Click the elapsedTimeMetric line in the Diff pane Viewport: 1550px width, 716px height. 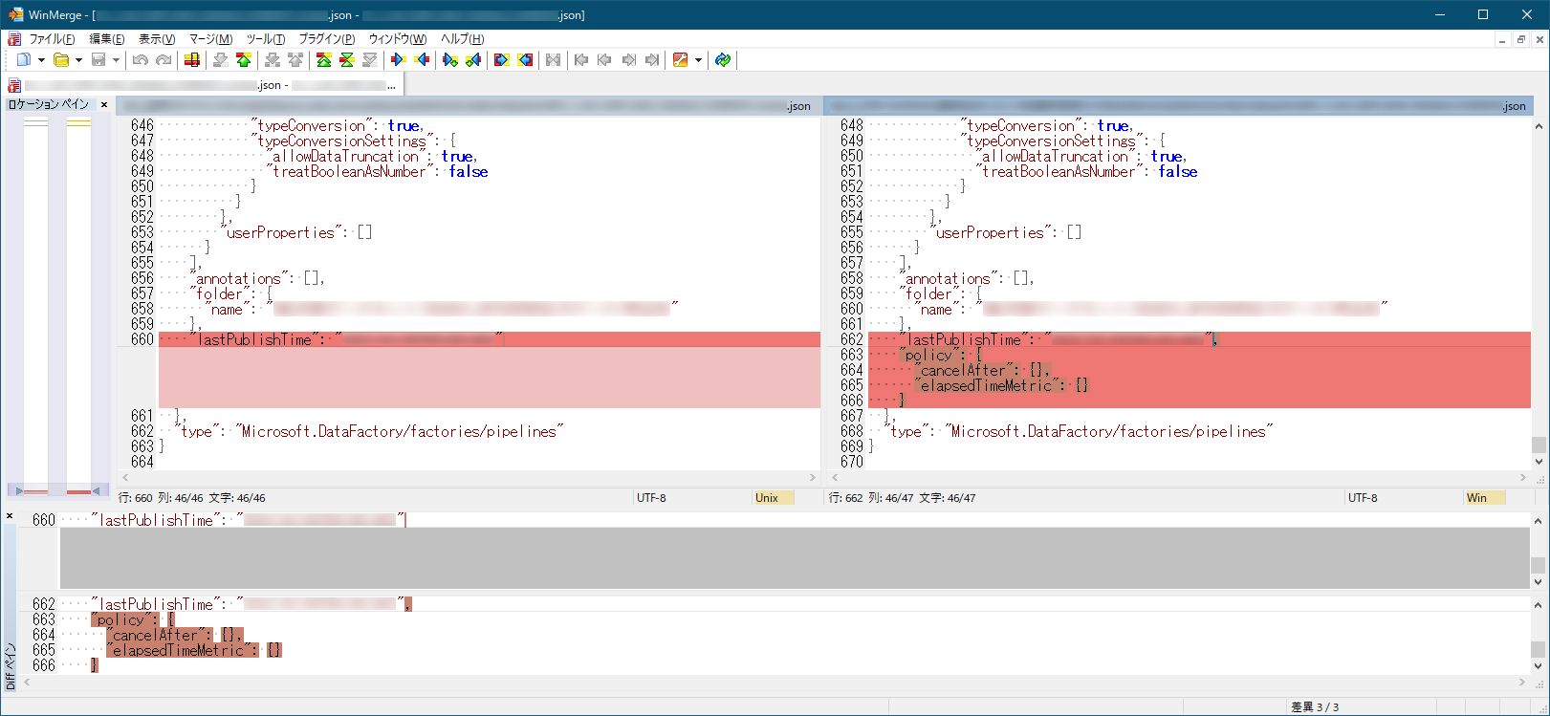[194, 650]
